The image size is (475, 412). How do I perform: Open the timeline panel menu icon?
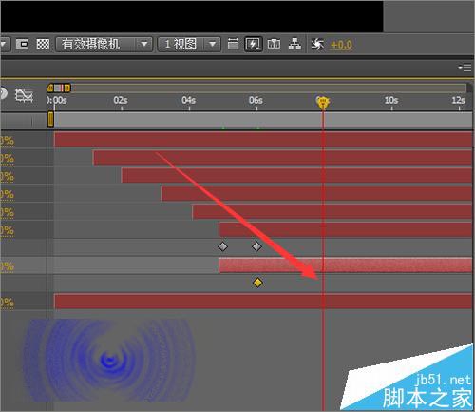tap(465, 68)
